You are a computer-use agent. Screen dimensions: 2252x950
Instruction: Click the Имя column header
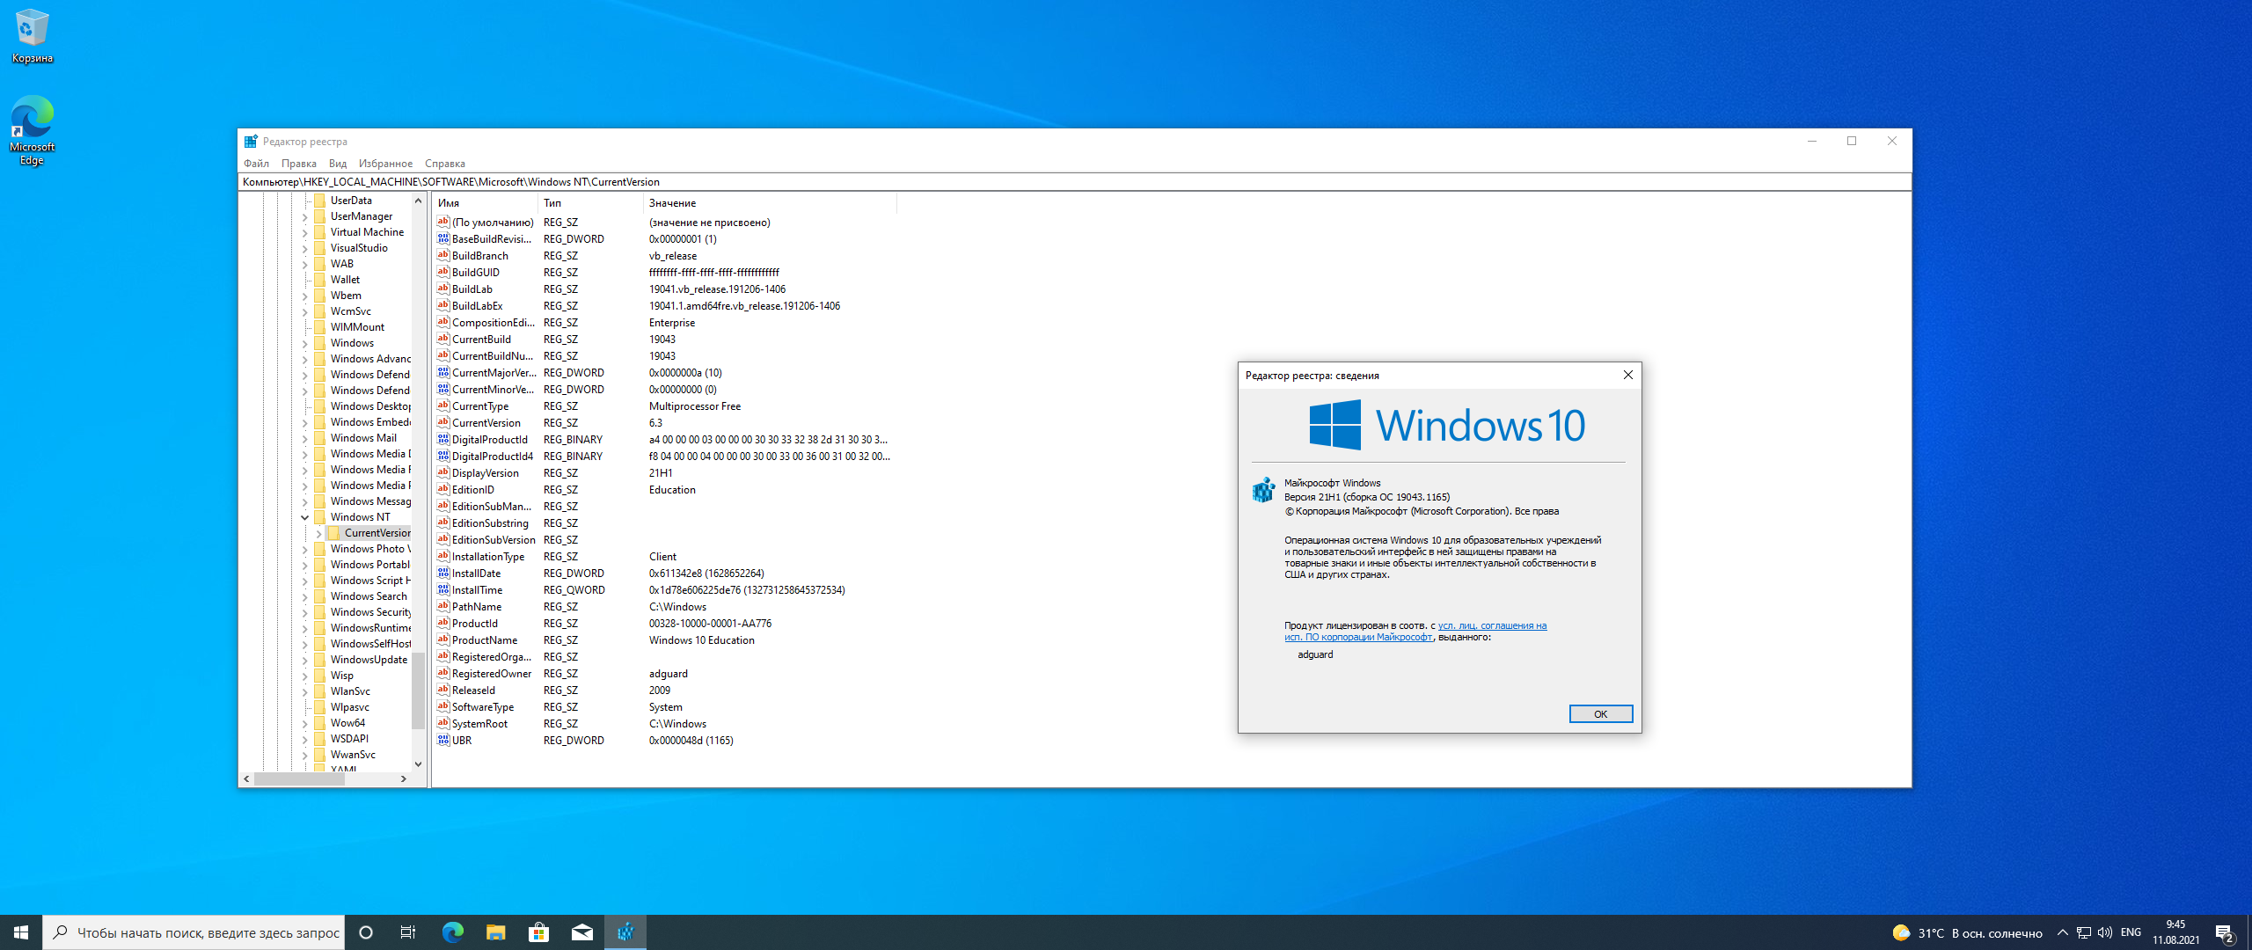[x=485, y=203]
